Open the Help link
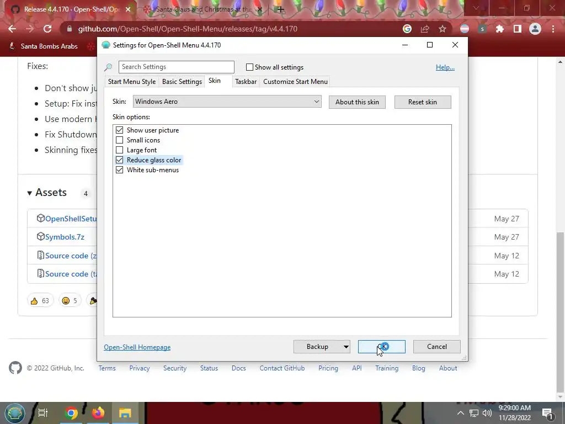Viewport: 565px width, 424px height. pos(445,67)
